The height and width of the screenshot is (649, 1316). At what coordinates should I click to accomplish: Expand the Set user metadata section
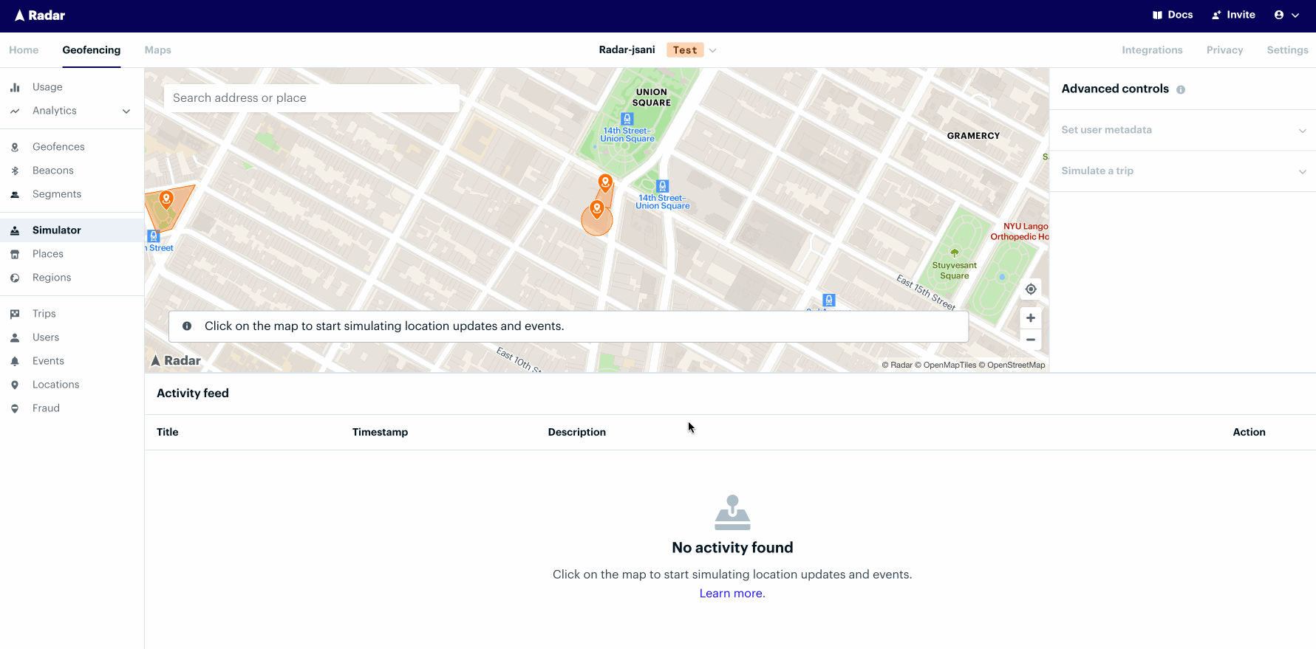pyautogui.click(x=1183, y=130)
